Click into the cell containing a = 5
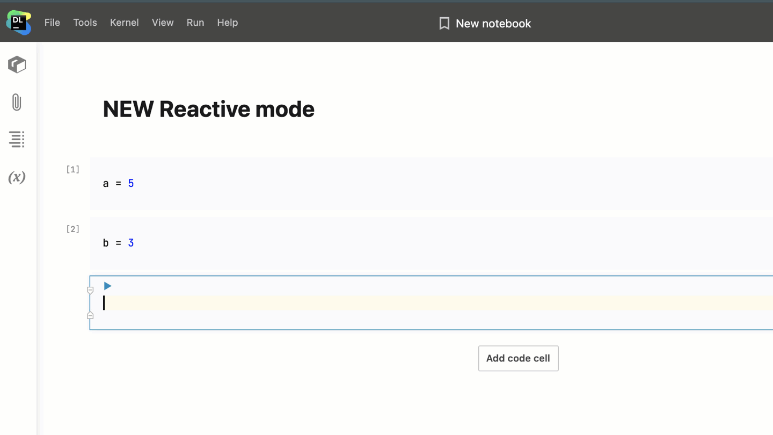The image size is (773, 435). [432, 184]
